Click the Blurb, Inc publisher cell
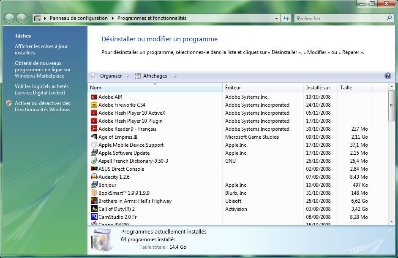Screen dimensions: 398x258 pos(236,193)
